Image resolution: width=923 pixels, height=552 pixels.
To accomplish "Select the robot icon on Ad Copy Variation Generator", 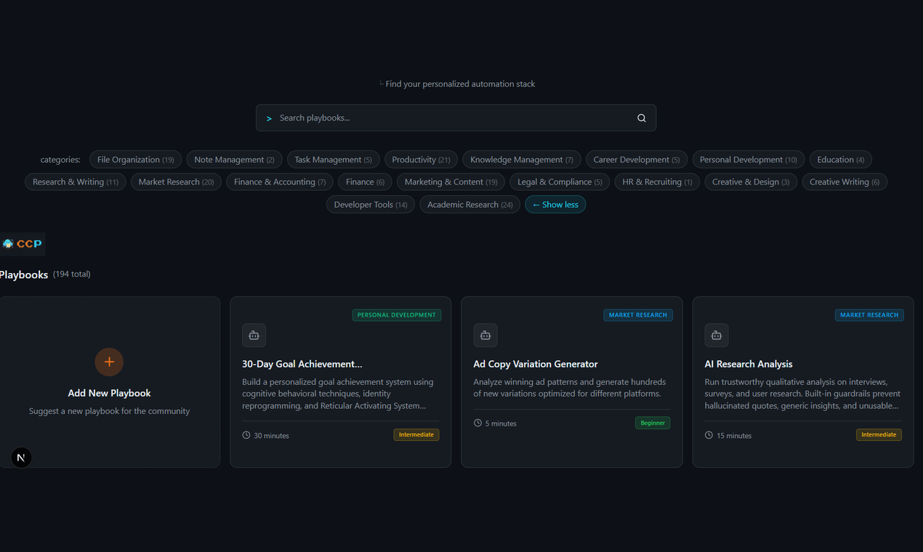I will (x=485, y=335).
